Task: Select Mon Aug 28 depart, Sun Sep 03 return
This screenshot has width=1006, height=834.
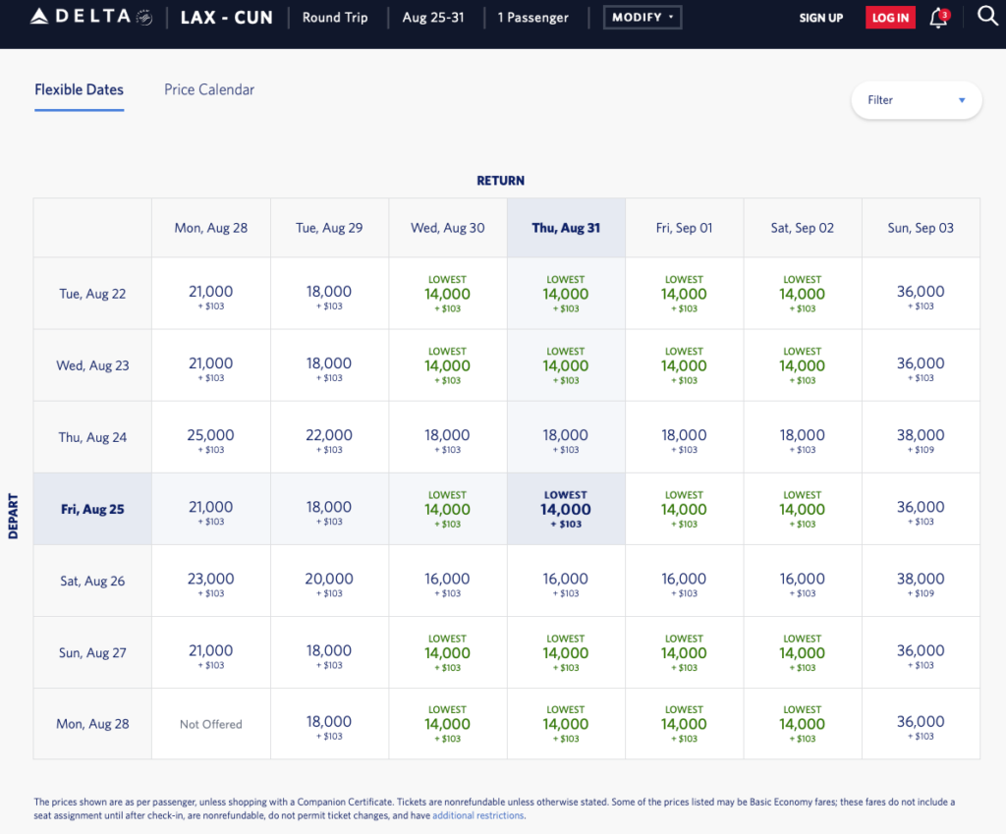Action: coord(920,724)
